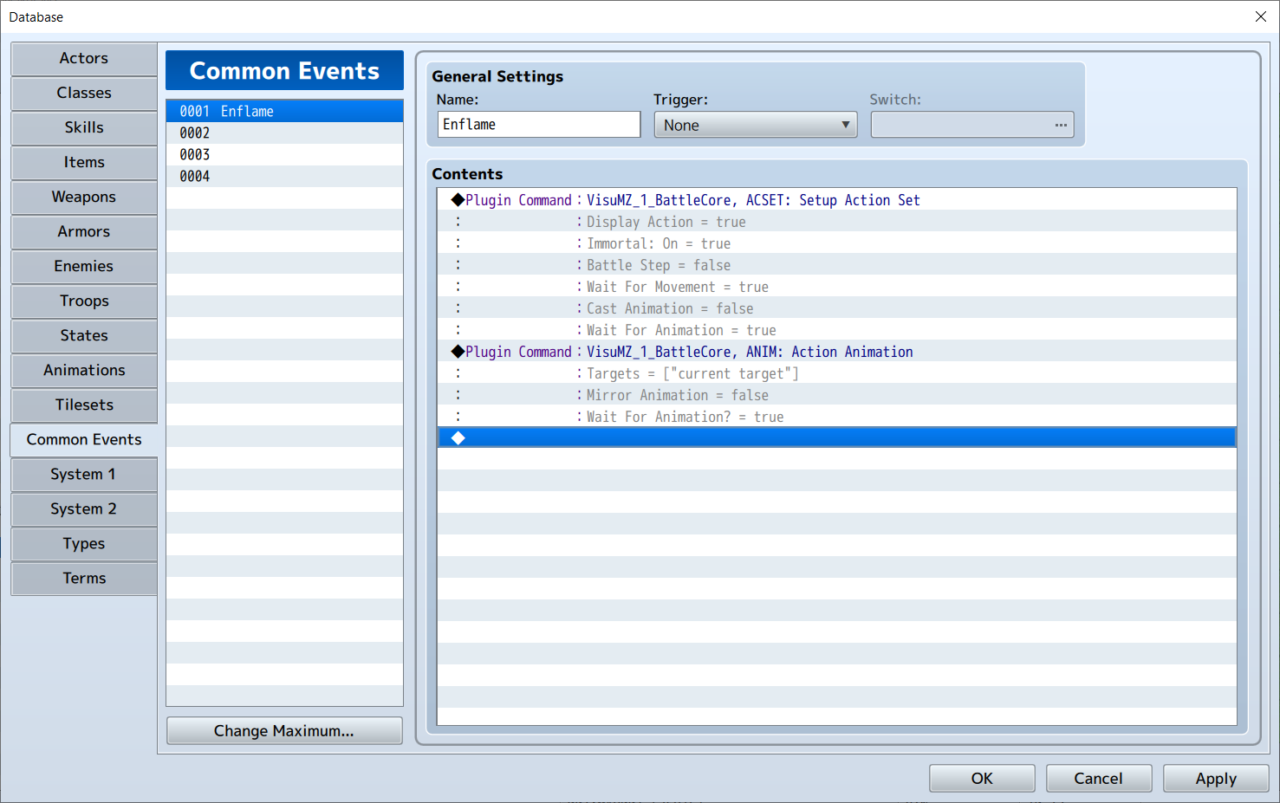Switch to the Actors tab
Screen dimensions: 1280x803
[x=84, y=58]
